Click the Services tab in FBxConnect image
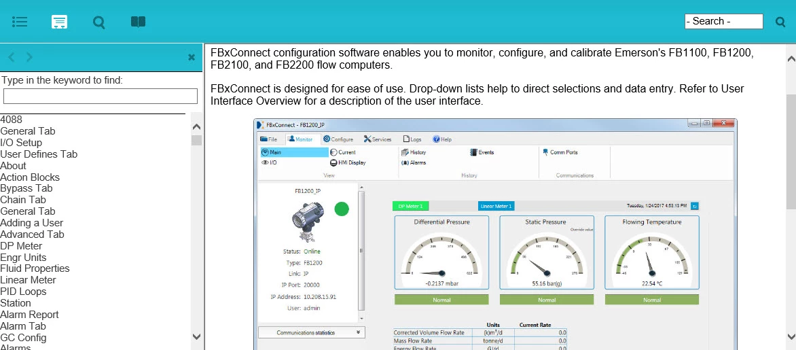Viewport: 796px width, 350px height. 377,139
